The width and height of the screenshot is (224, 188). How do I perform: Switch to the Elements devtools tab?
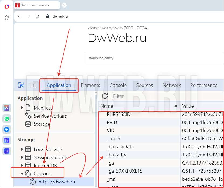[x=90, y=85]
